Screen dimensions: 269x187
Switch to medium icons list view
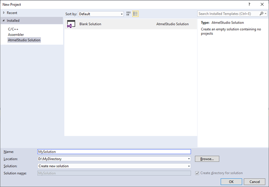click(136, 14)
